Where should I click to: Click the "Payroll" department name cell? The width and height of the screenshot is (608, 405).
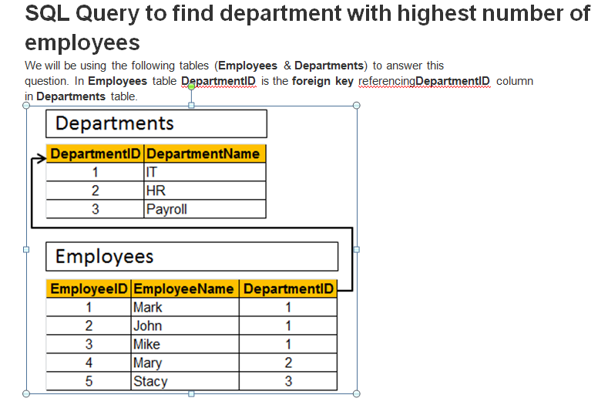tap(205, 209)
